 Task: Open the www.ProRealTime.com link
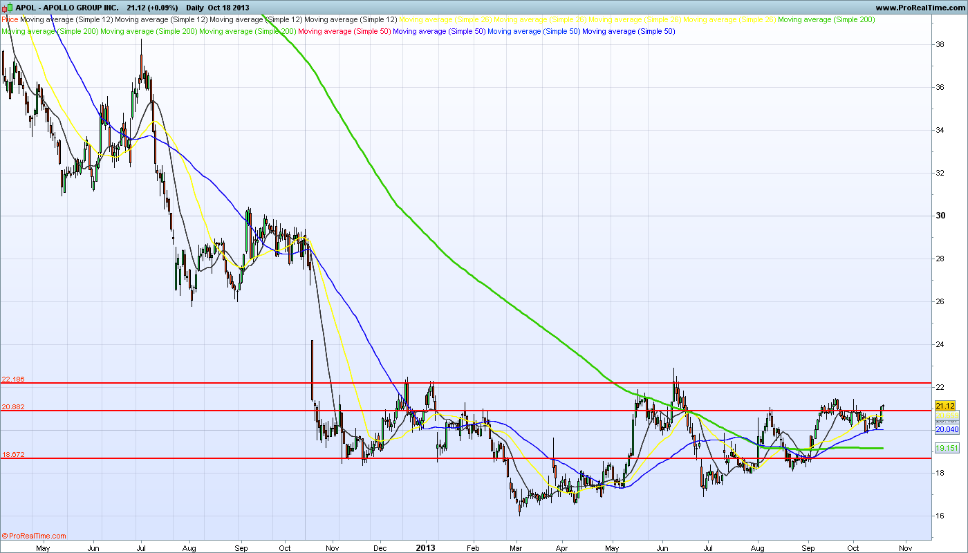click(920, 8)
